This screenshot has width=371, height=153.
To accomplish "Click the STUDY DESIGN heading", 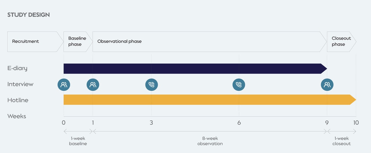I will point(28,15).
